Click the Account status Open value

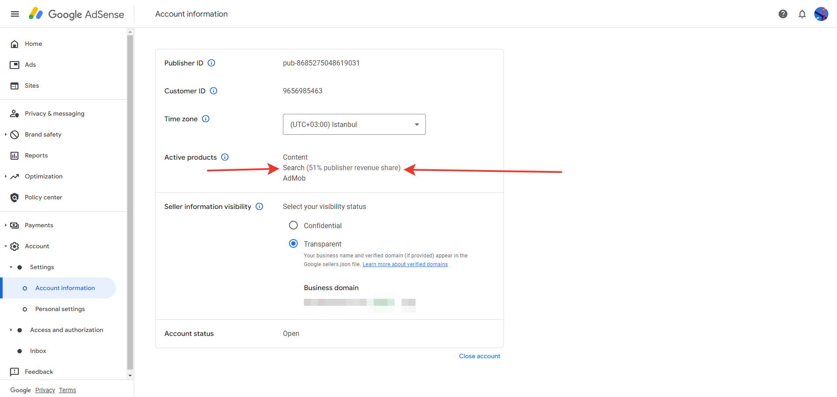click(x=291, y=333)
